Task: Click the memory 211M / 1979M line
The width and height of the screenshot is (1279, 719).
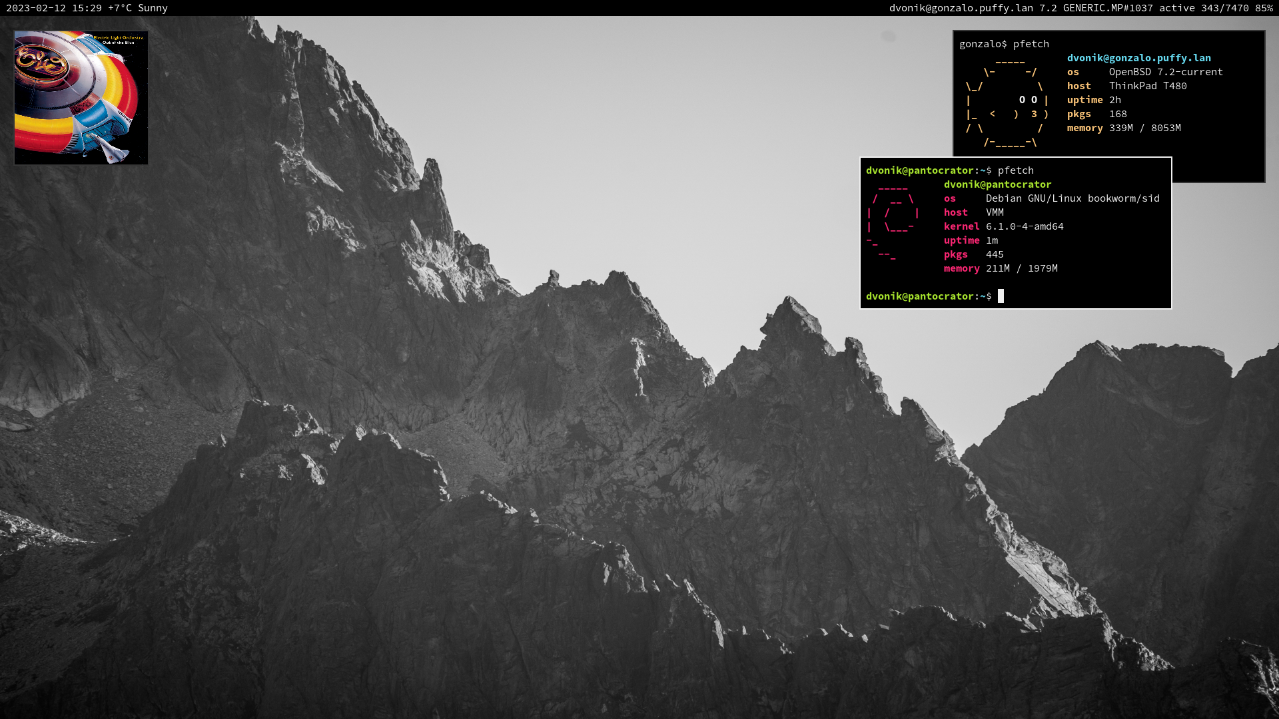Action: coord(1000,268)
